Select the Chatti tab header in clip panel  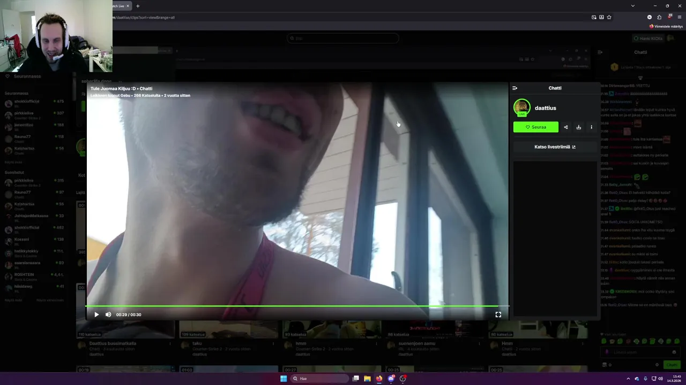[555, 88]
